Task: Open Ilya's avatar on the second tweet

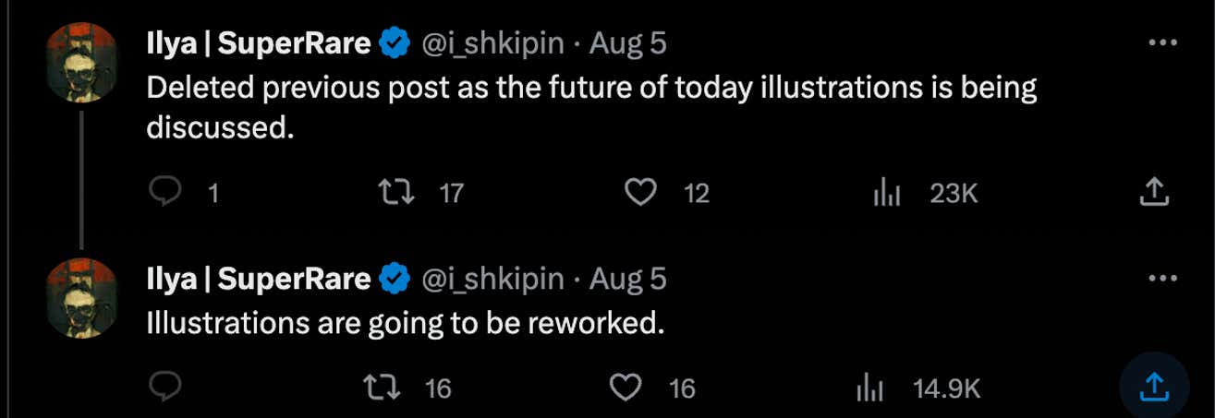Action: tap(83, 295)
